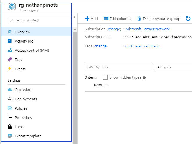
Task: Click the Refresh circular arrow icon
Action: pos(188,19)
